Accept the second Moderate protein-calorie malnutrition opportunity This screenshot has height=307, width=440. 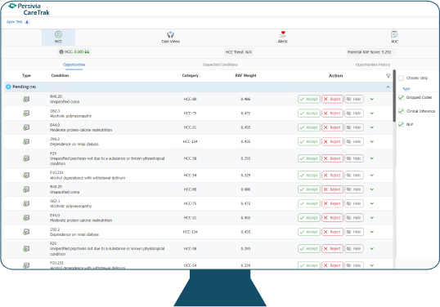(309, 218)
